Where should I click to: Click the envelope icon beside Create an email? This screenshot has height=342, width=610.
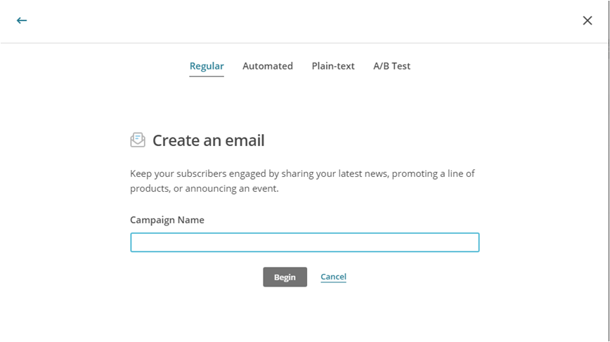pos(138,140)
